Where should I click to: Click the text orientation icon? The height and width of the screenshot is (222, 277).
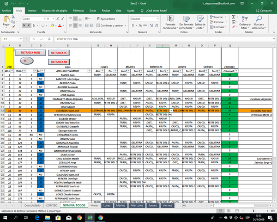click(x=87, y=18)
